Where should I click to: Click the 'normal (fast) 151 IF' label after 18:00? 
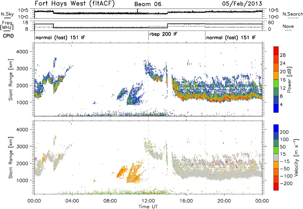coord(231,37)
